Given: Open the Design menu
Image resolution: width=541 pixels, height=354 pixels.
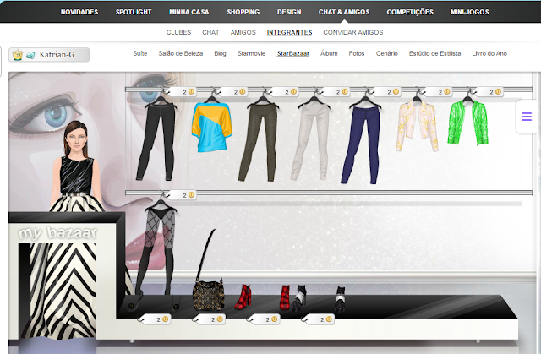Looking at the screenshot, I should pyautogui.click(x=289, y=12).
